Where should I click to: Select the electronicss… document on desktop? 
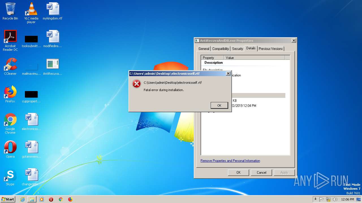[31, 122]
